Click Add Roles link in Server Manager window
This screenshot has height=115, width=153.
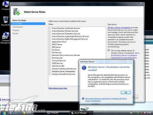pos(6,105)
